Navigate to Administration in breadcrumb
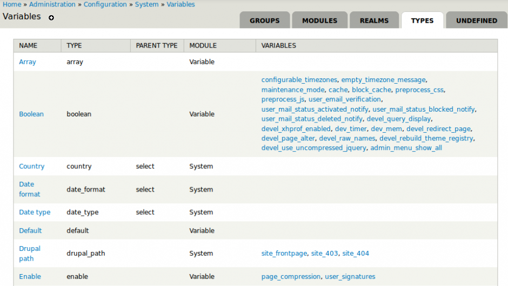This screenshot has height=286, width=508. coord(52,4)
